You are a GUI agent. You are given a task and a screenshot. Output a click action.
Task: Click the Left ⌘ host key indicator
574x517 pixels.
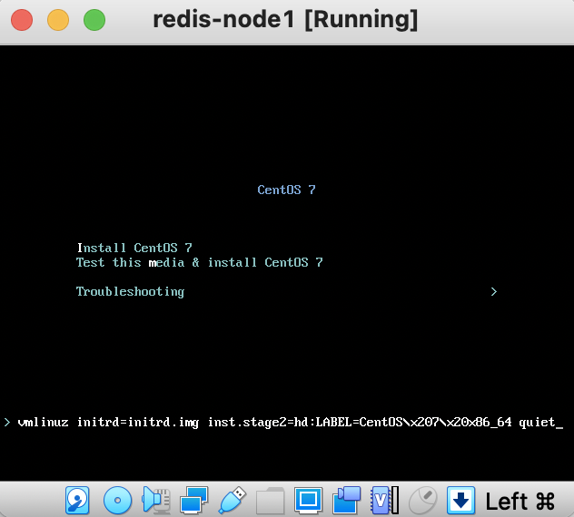(x=520, y=501)
